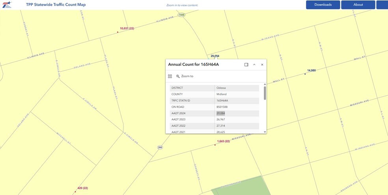Click the popup scrollbar down arrow
The height and width of the screenshot is (195, 388).
(265, 132)
